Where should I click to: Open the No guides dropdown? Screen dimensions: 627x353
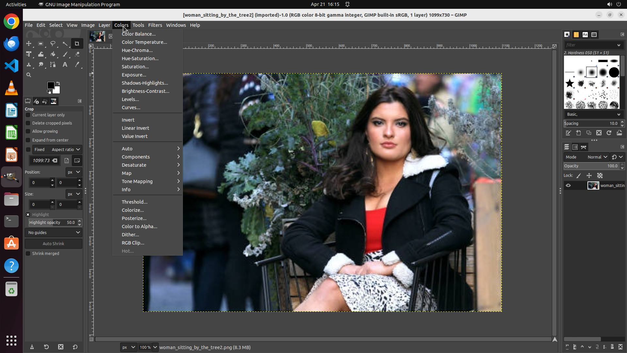pos(54,233)
